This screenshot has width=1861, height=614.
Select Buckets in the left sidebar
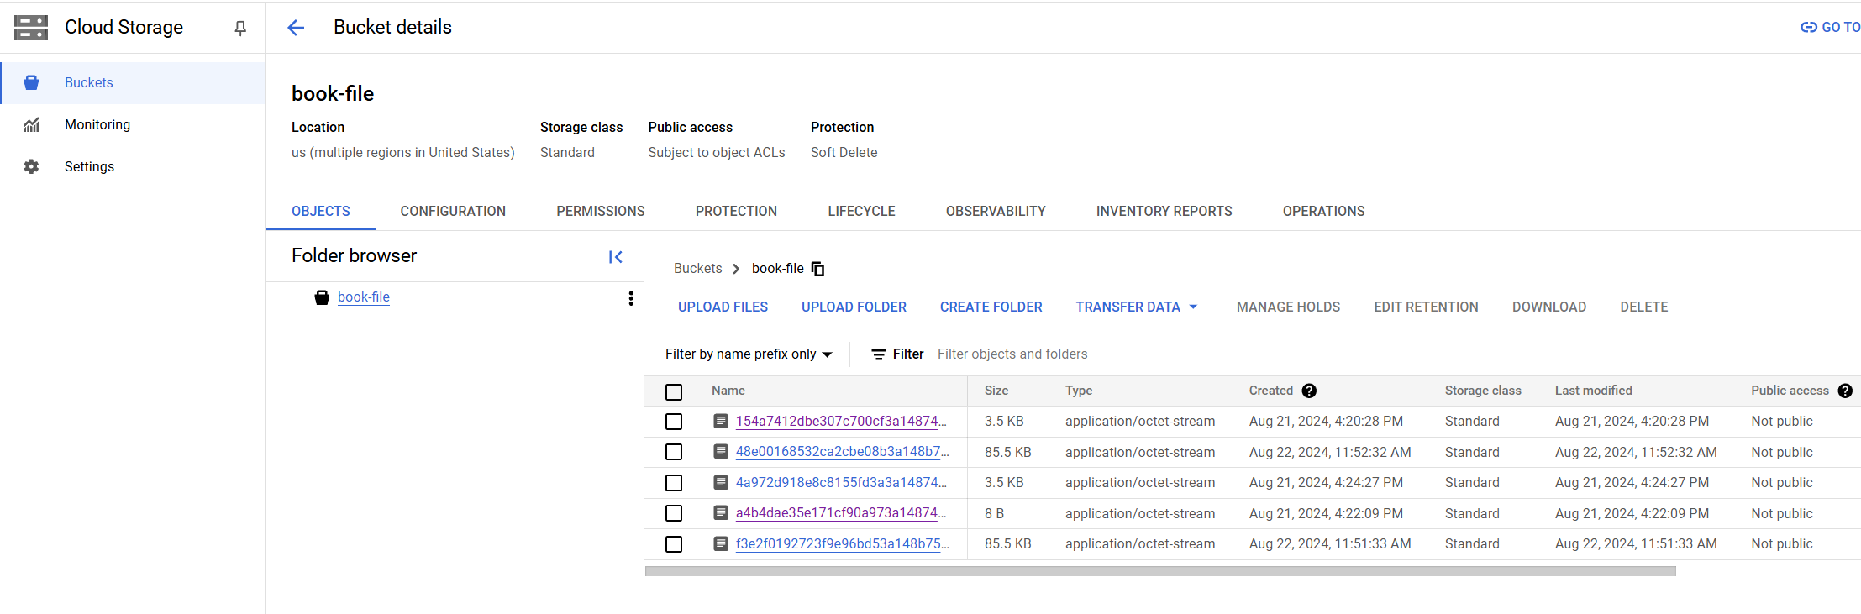(133, 83)
